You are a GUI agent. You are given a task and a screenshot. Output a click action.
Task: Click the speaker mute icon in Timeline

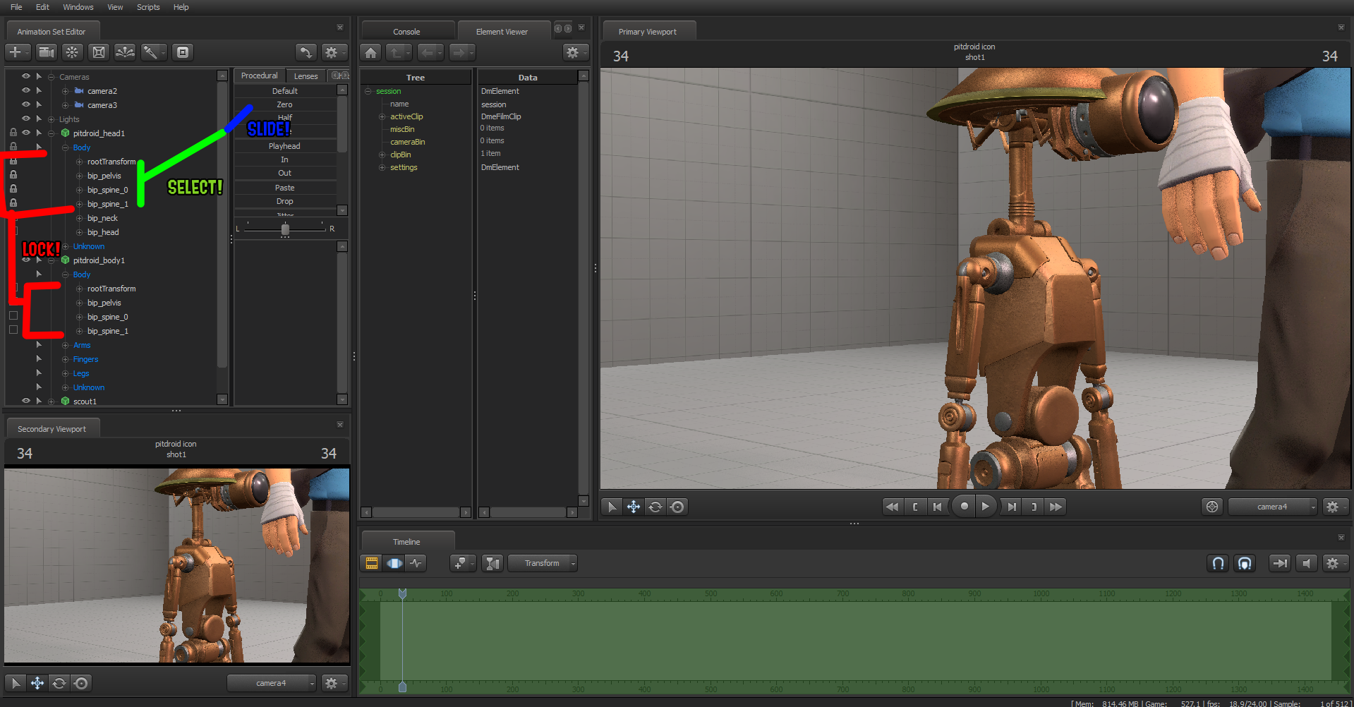tap(1307, 563)
